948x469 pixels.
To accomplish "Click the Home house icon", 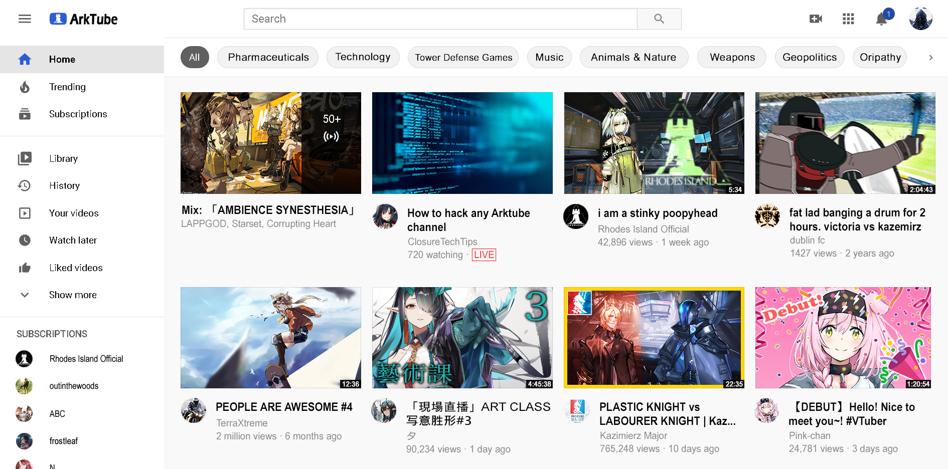I will 25,59.
